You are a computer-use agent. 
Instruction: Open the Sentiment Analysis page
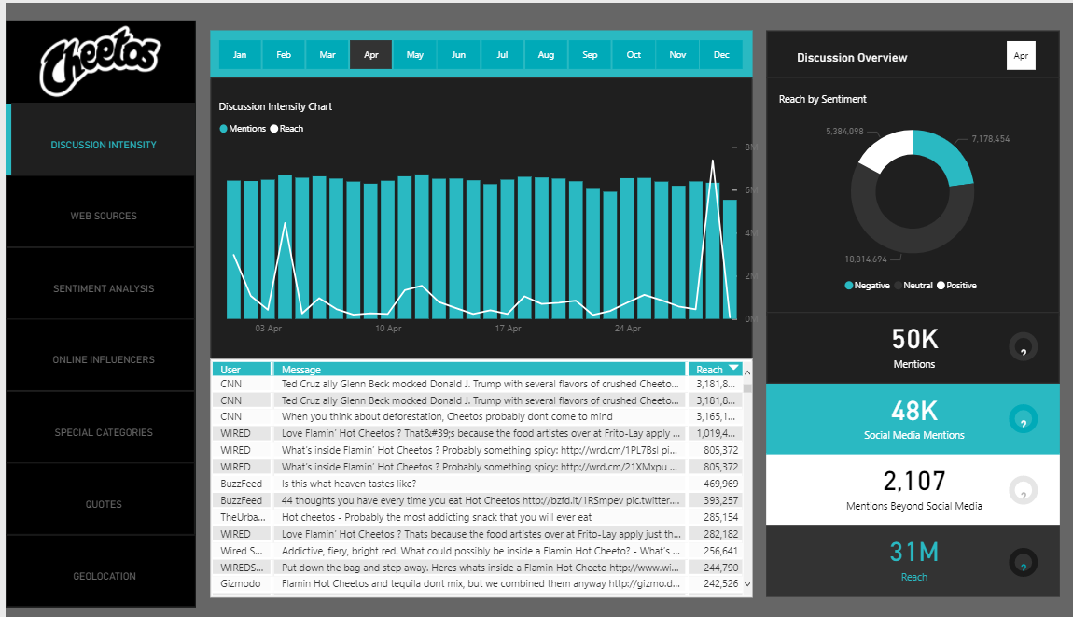(x=102, y=284)
